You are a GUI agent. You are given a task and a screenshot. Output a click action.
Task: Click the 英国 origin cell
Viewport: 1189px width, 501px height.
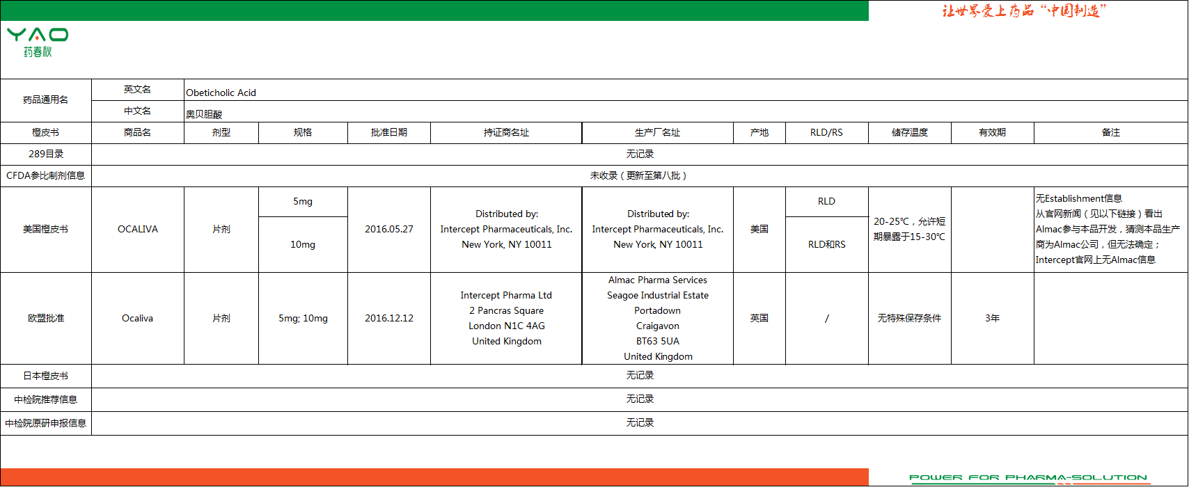[x=759, y=319]
